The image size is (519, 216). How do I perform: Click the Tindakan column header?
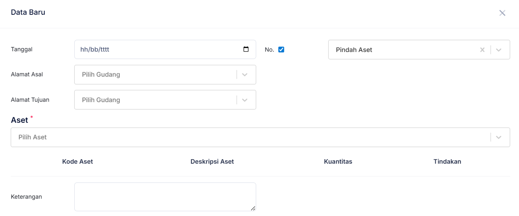(447, 161)
